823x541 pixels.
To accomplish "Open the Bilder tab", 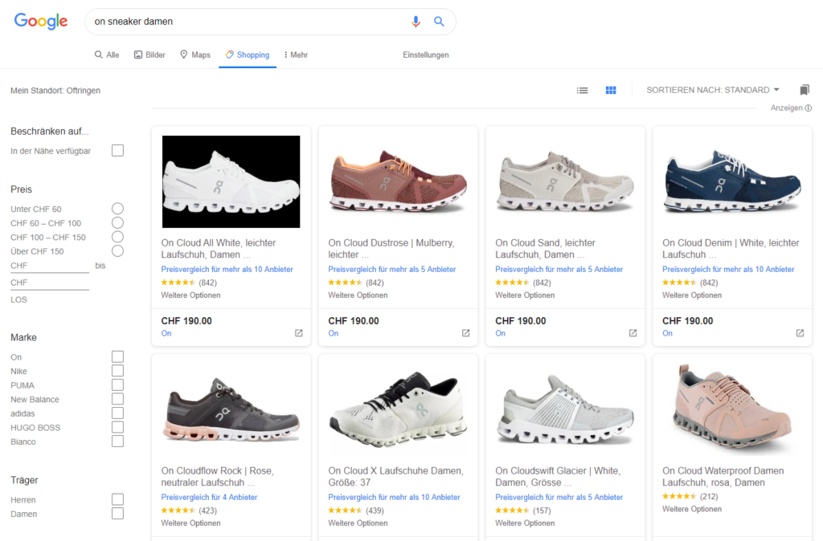I will (149, 55).
